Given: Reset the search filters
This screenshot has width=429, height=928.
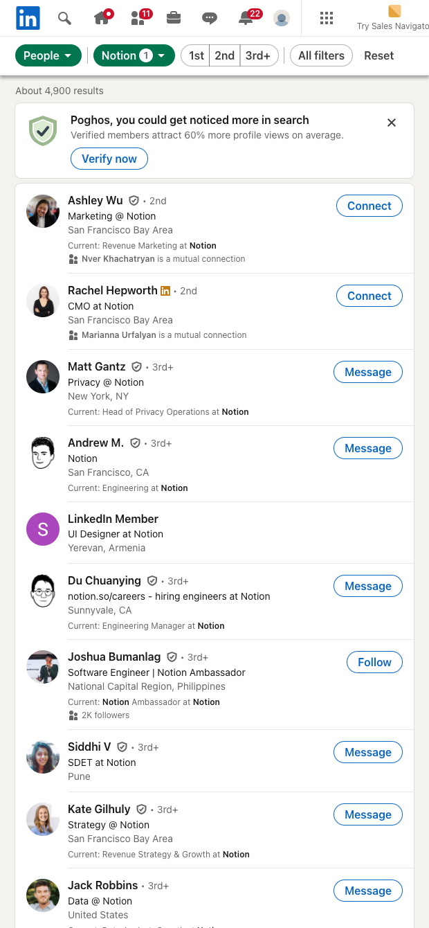Looking at the screenshot, I should (378, 55).
